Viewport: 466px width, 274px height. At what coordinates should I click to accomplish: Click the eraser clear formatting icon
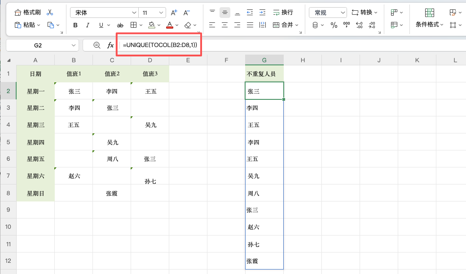(x=188, y=25)
